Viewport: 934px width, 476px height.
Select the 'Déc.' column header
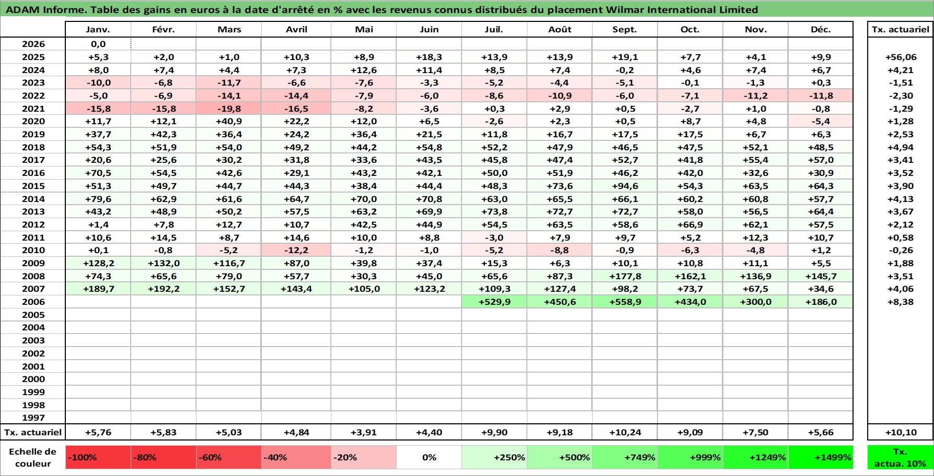click(x=821, y=30)
